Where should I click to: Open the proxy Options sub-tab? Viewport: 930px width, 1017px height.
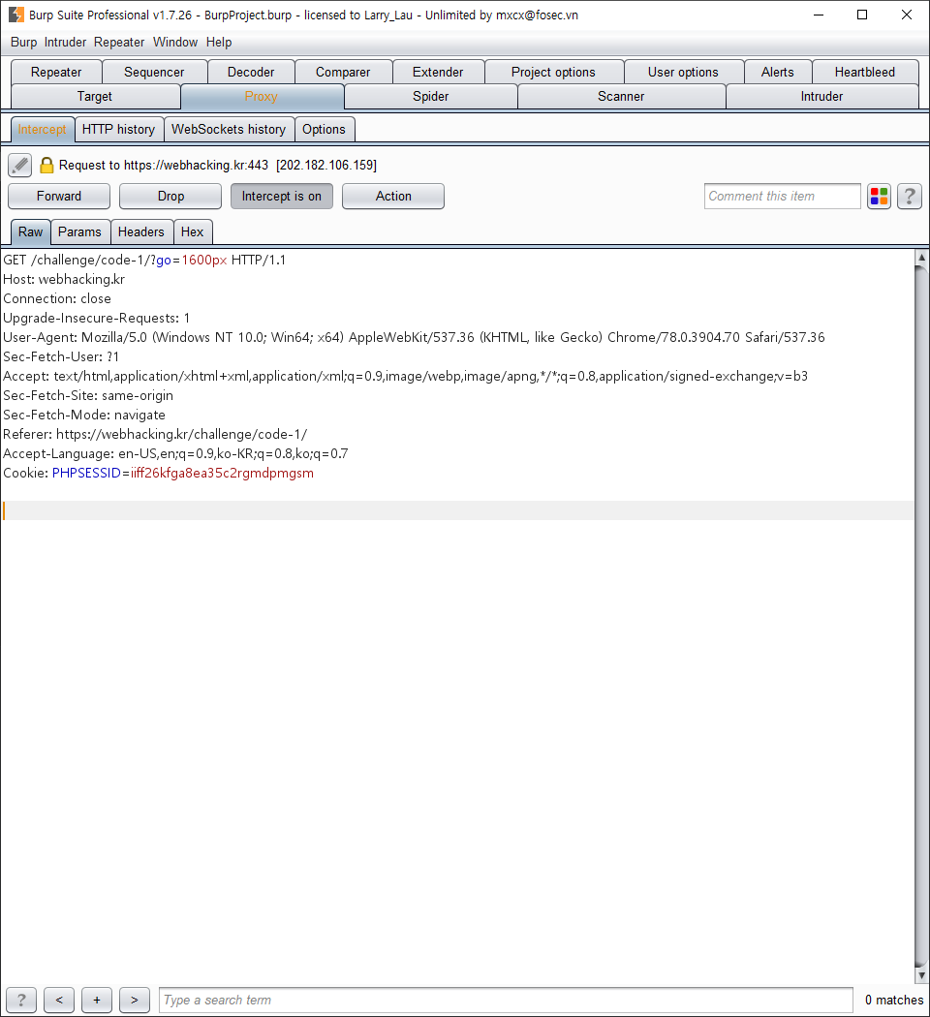click(x=324, y=129)
